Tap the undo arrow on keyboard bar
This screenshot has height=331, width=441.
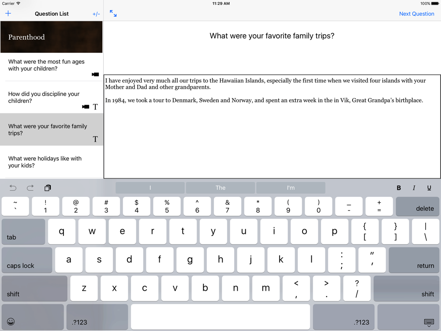pos(13,188)
